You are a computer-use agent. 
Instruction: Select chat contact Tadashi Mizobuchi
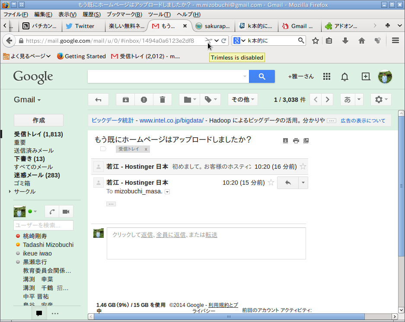tap(48, 245)
